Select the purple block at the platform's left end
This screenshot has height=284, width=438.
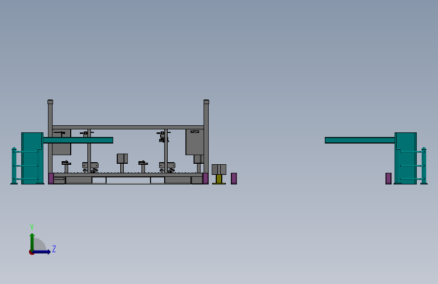pyautogui.click(x=51, y=178)
